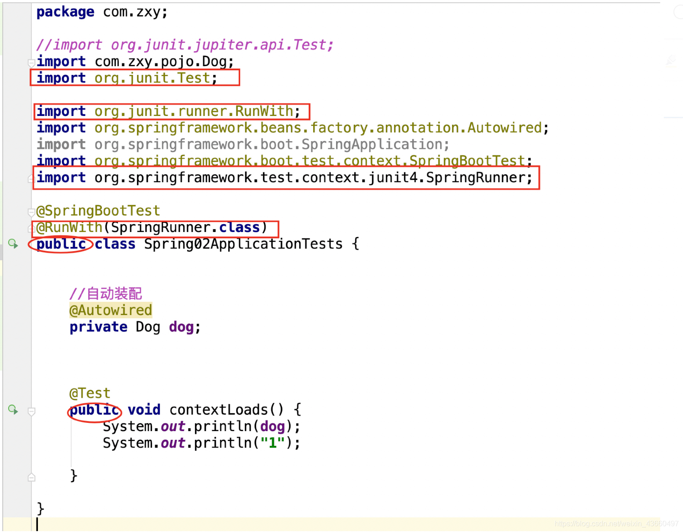
Task: Click the @RunWith(SpringRunner.class) annotation
Action: pyautogui.click(x=152, y=227)
